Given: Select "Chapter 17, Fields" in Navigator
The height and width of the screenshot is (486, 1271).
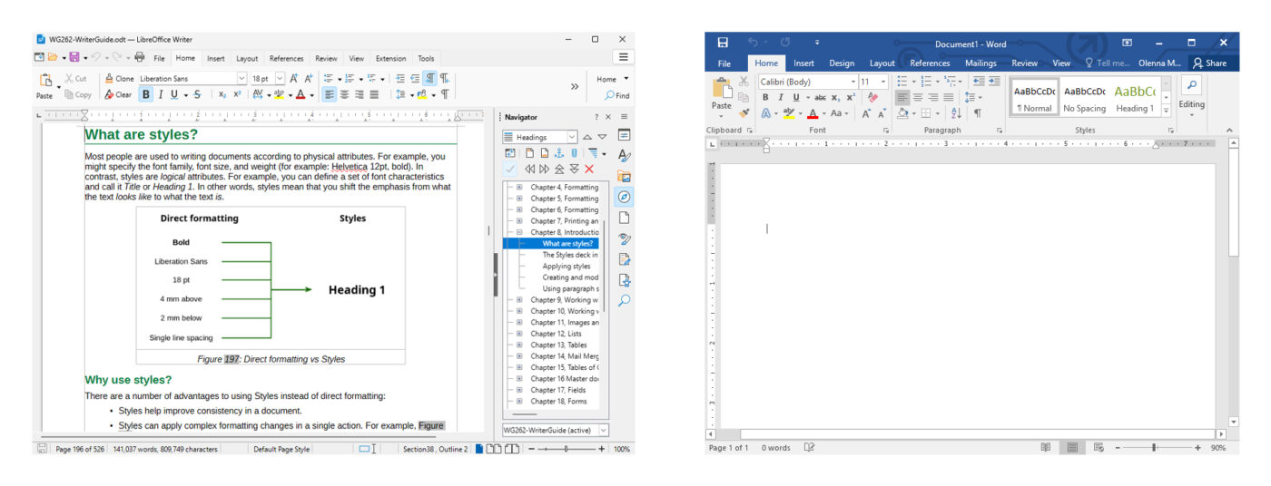Looking at the screenshot, I should pyautogui.click(x=558, y=390).
